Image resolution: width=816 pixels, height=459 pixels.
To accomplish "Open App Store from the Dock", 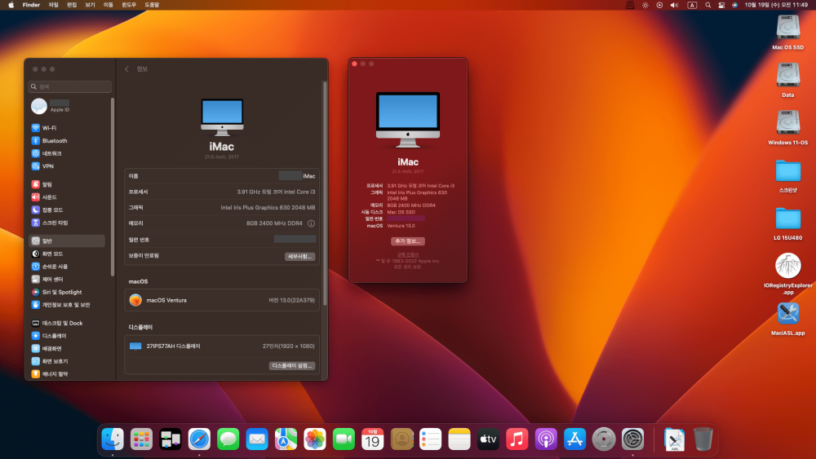I will 574,439.
